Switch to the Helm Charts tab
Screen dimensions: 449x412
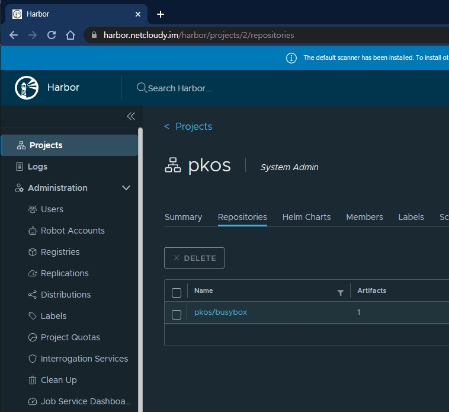coord(306,217)
